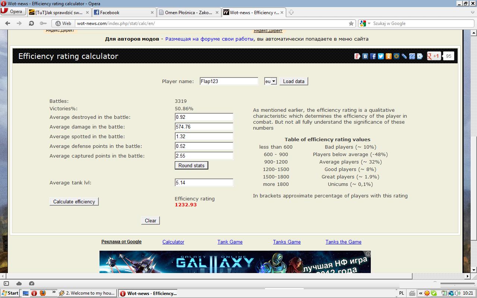Click the Clear button
Image resolution: width=477 pixels, height=298 pixels.
pos(151,221)
